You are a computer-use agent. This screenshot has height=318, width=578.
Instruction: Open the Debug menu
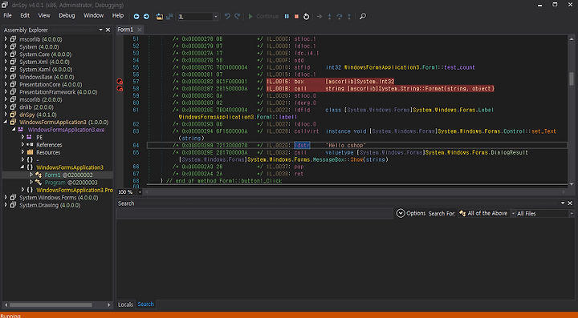(x=67, y=15)
